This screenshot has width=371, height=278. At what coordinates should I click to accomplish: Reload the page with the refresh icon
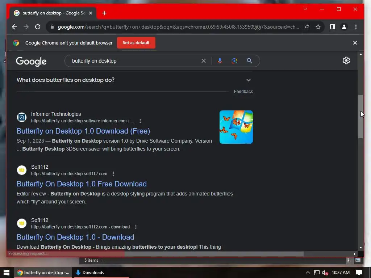(x=38, y=27)
